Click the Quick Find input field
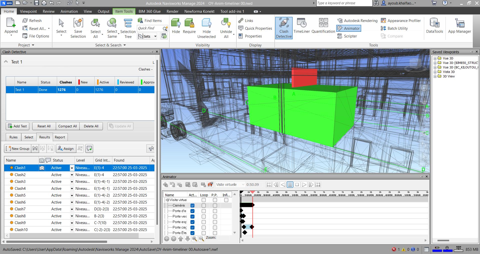Image resolution: width=480 pixels, height=254 pixels. click(x=149, y=28)
